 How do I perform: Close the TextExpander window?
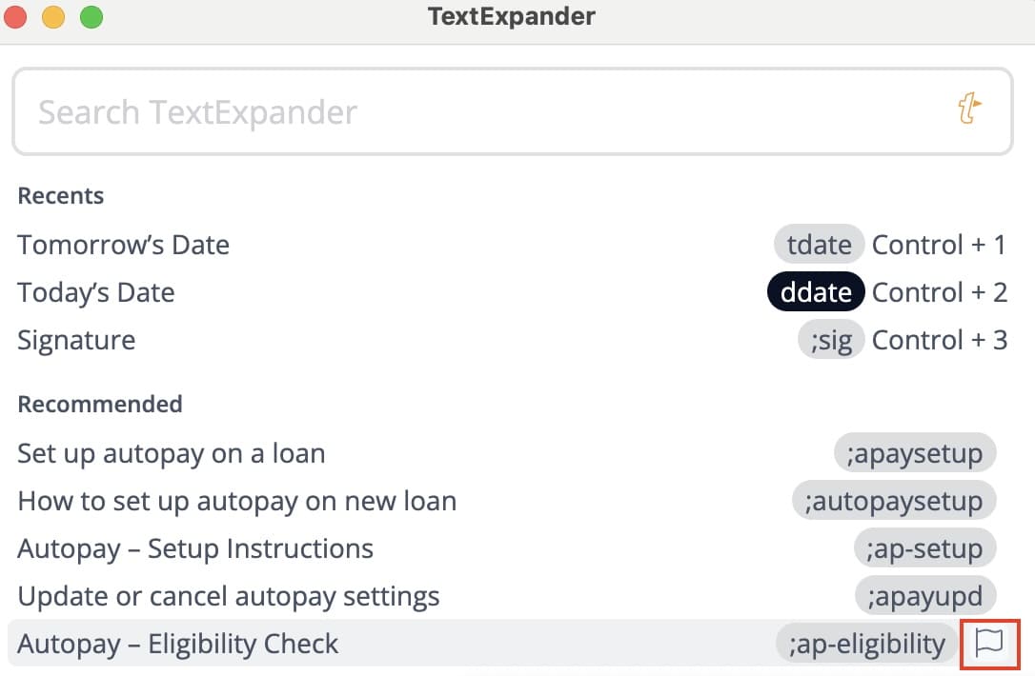[x=16, y=16]
